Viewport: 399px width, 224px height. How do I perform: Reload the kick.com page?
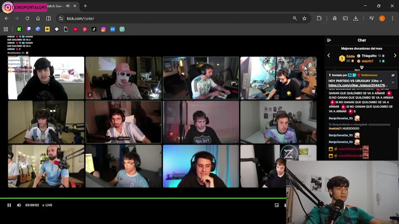[27, 18]
